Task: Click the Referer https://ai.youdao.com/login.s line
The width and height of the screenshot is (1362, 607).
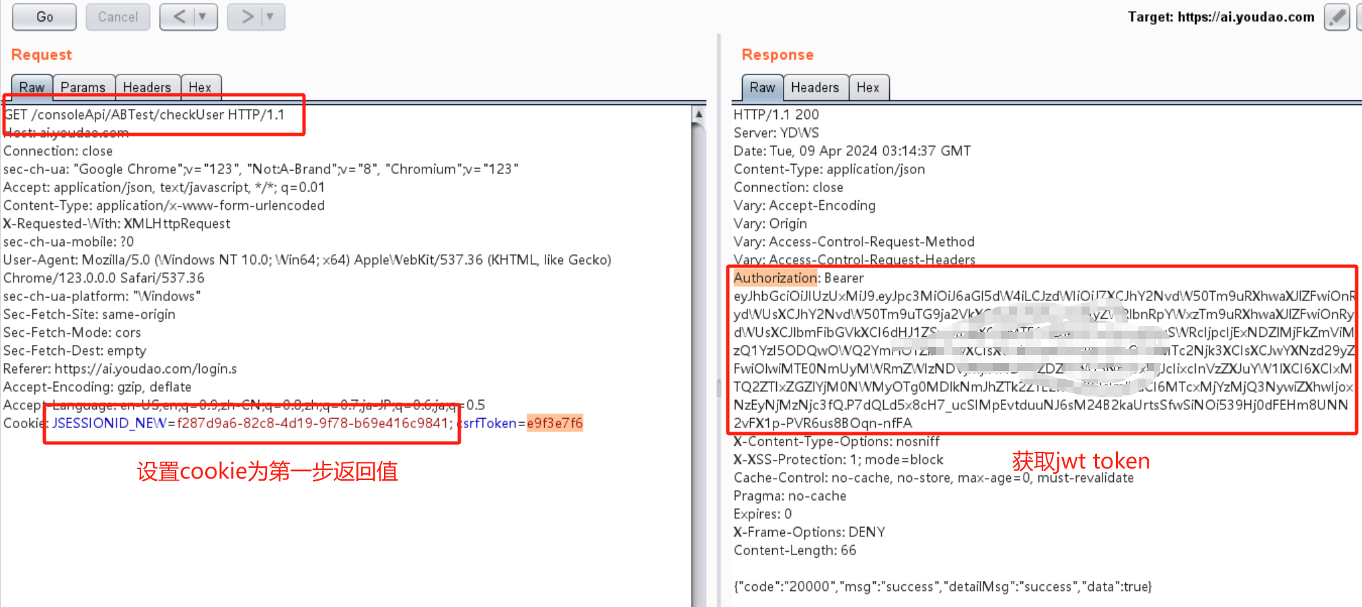Action: click(120, 368)
